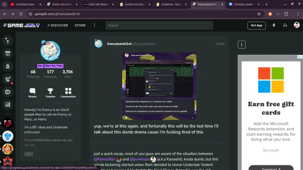Open the friend requests icon

tap(285, 25)
